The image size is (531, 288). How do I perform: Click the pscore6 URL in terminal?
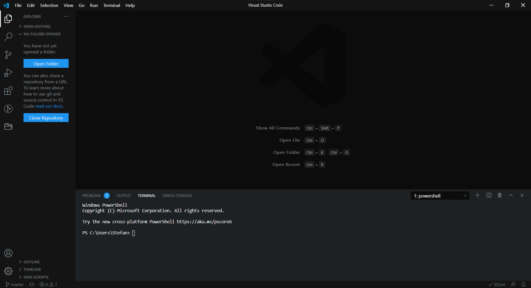point(204,222)
